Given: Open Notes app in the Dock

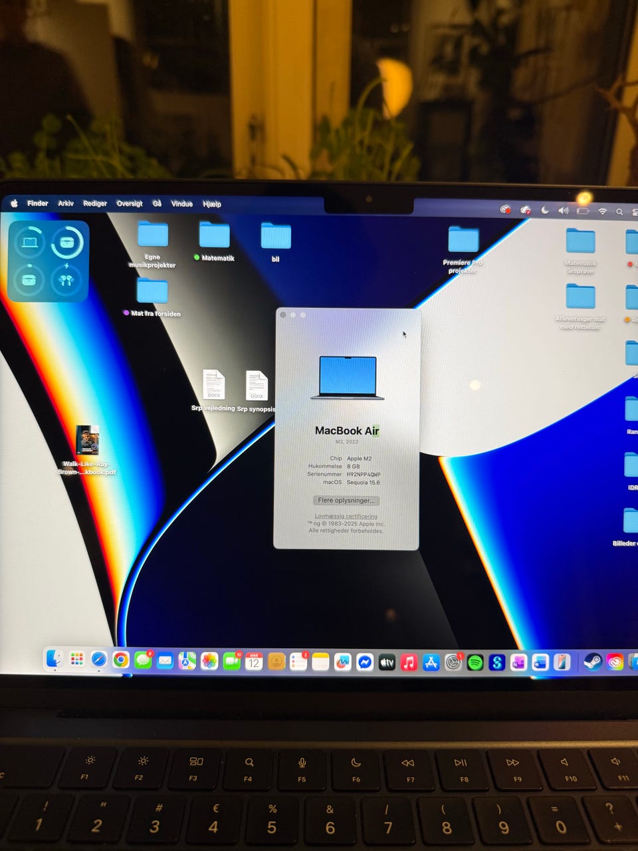Looking at the screenshot, I should click(320, 662).
